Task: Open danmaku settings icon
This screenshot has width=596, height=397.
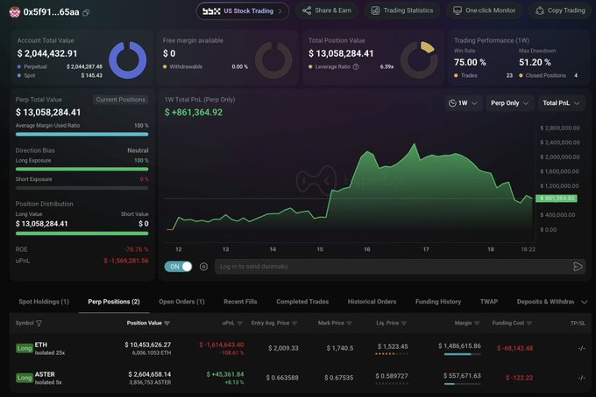Action: [203, 267]
